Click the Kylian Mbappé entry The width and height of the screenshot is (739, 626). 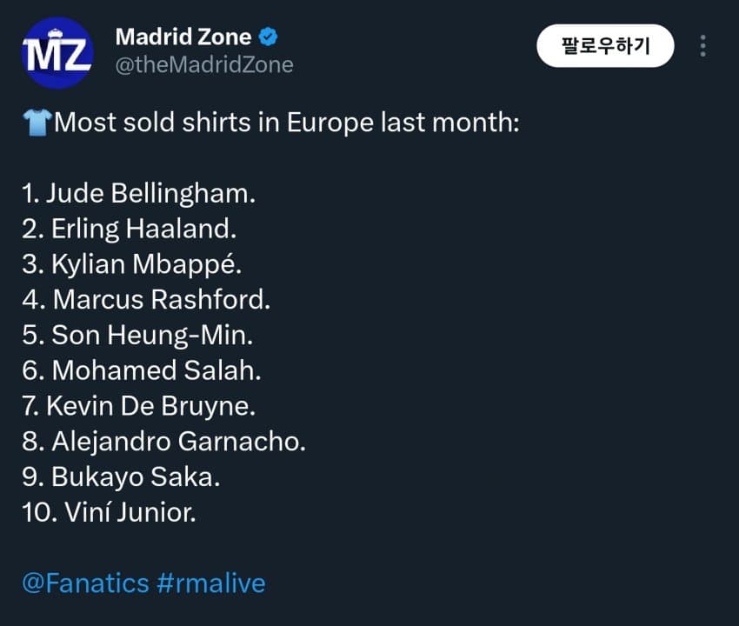(136, 264)
